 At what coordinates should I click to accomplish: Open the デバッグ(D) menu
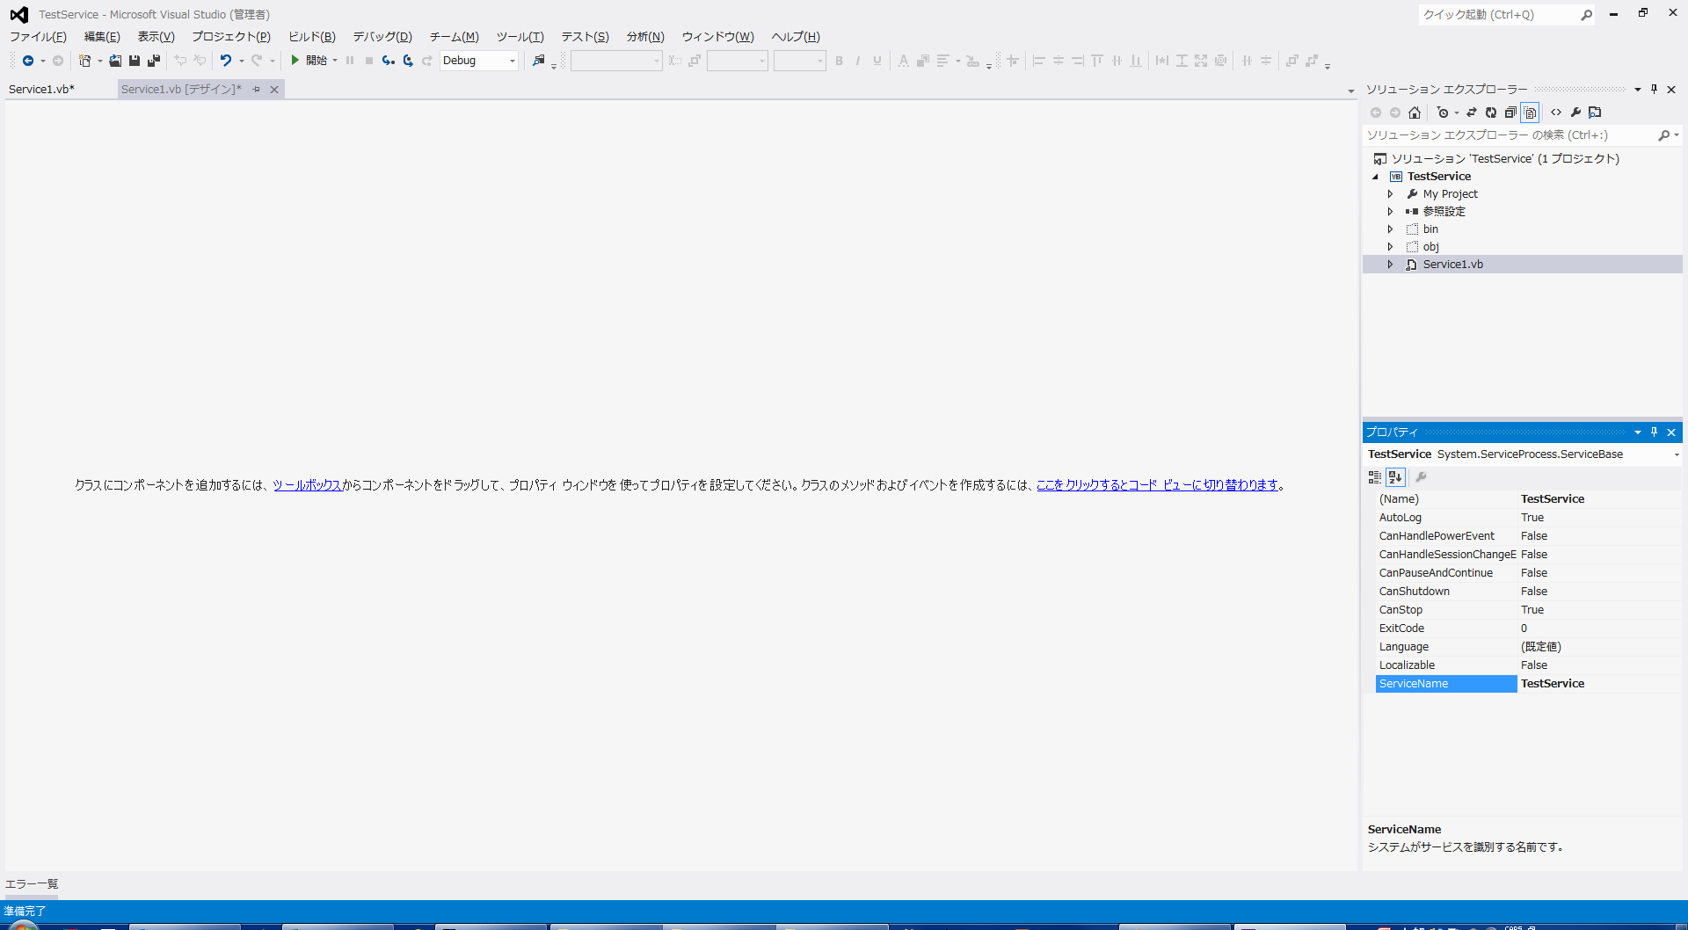(x=382, y=37)
